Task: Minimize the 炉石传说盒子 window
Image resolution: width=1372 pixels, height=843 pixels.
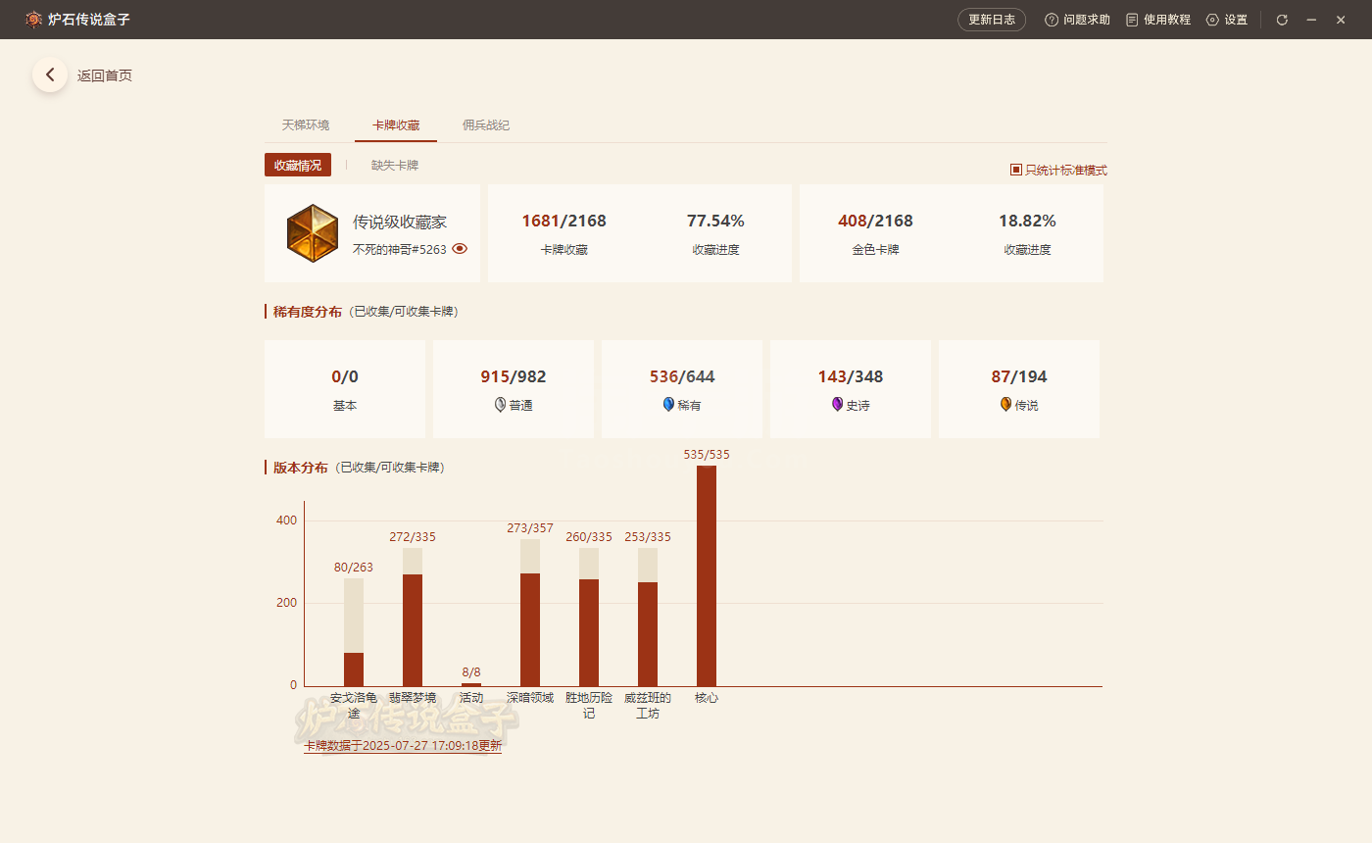Action: 1311,20
